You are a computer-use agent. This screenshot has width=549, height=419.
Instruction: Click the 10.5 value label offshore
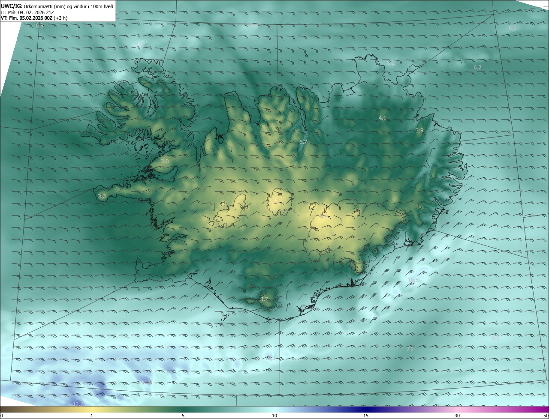413,280
